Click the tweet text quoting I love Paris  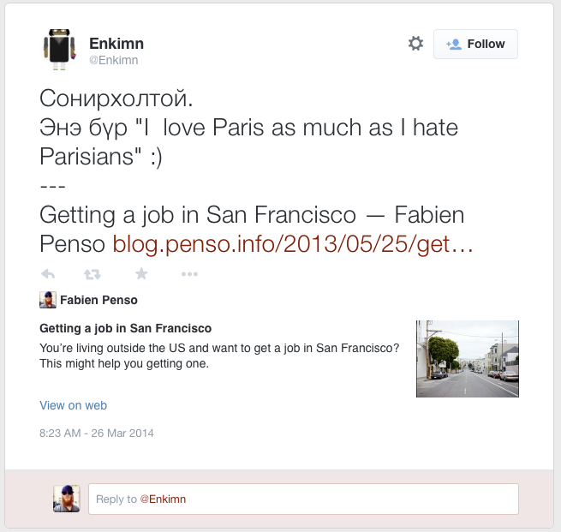[248, 142]
